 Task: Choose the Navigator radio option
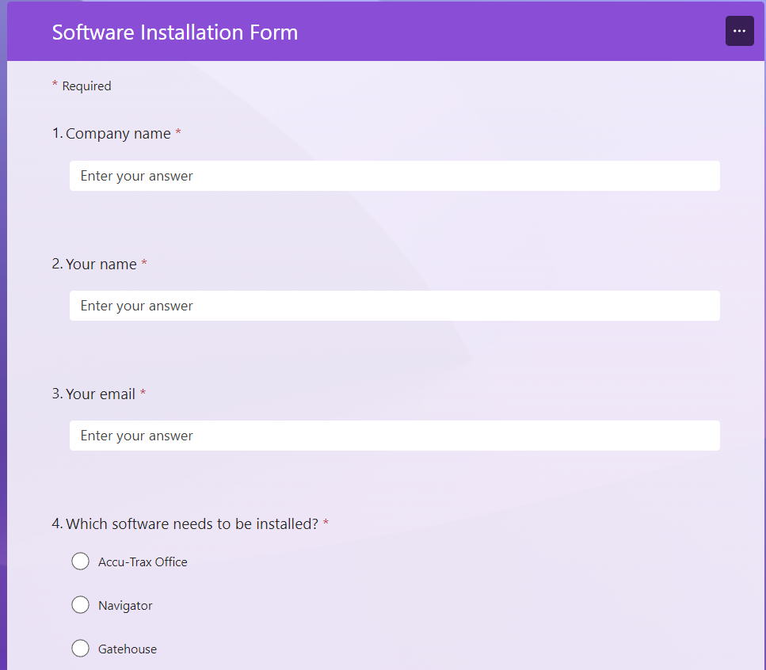pyautogui.click(x=81, y=605)
